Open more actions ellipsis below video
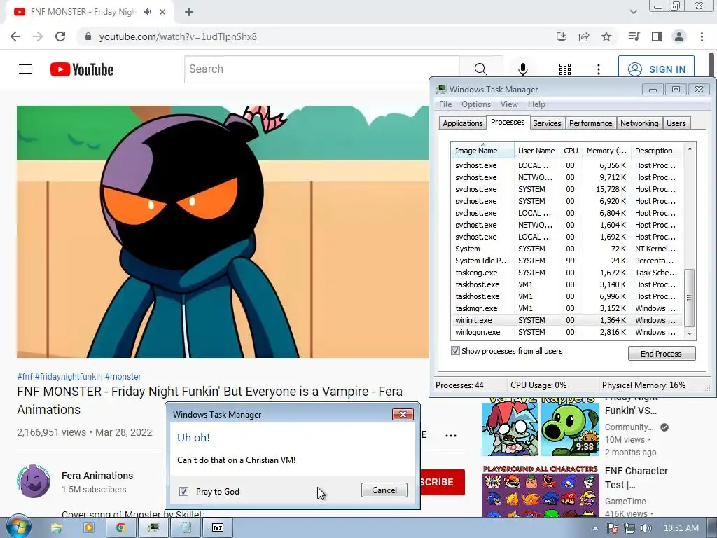Image resolution: width=717 pixels, height=538 pixels. [x=451, y=436]
